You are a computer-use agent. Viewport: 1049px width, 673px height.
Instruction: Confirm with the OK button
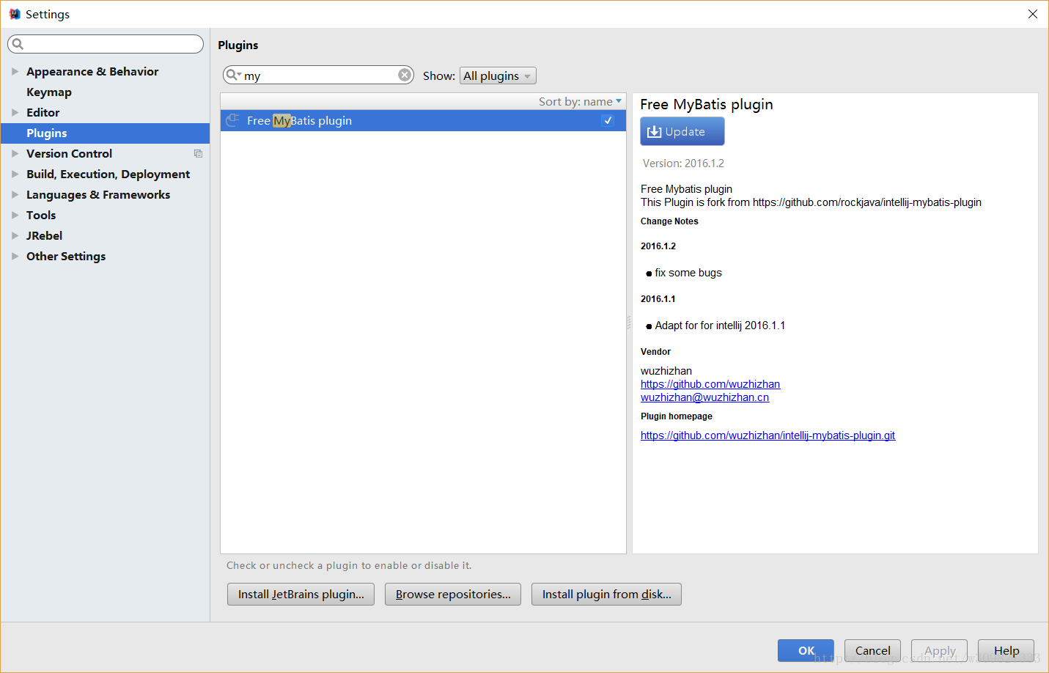click(806, 650)
